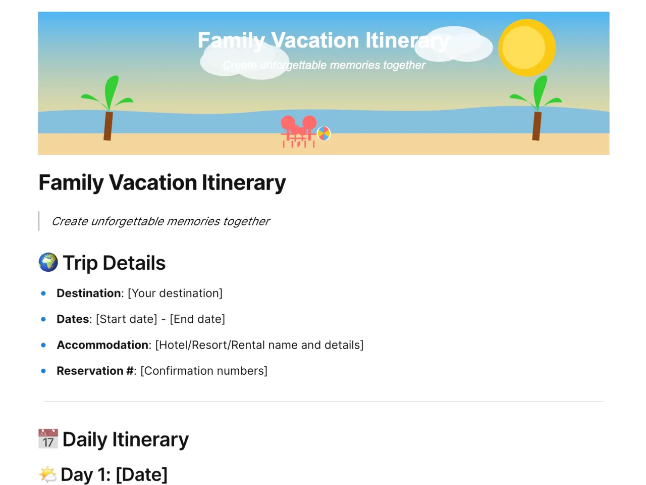Click the pink beach umbrellas in the banner
This screenshot has height=485, width=646.
(x=298, y=131)
